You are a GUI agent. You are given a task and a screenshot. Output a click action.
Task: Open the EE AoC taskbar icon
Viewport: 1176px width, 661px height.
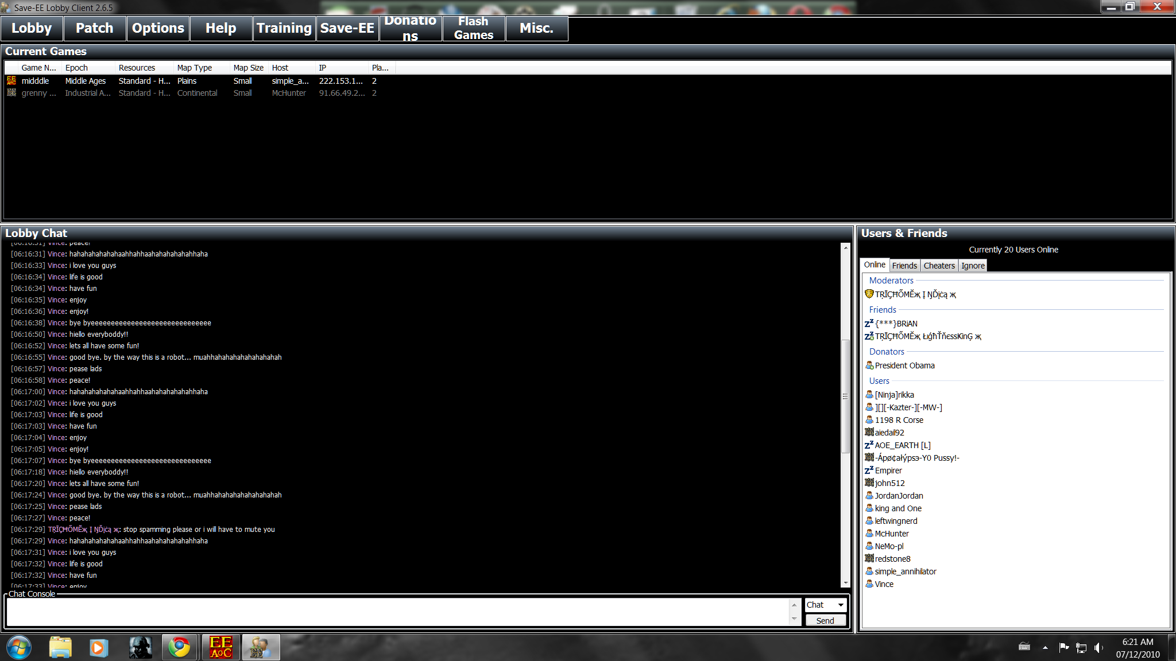point(221,647)
